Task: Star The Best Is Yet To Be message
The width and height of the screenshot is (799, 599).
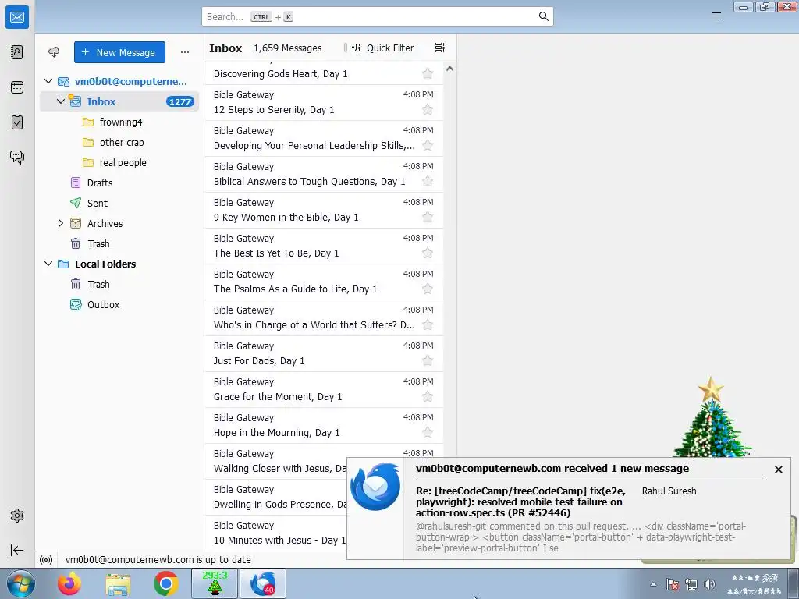Action: (428, 253)
